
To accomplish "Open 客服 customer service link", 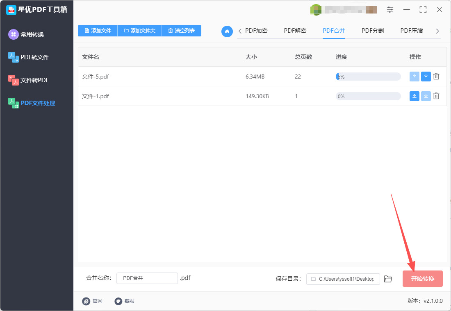I will coord(125,301).
